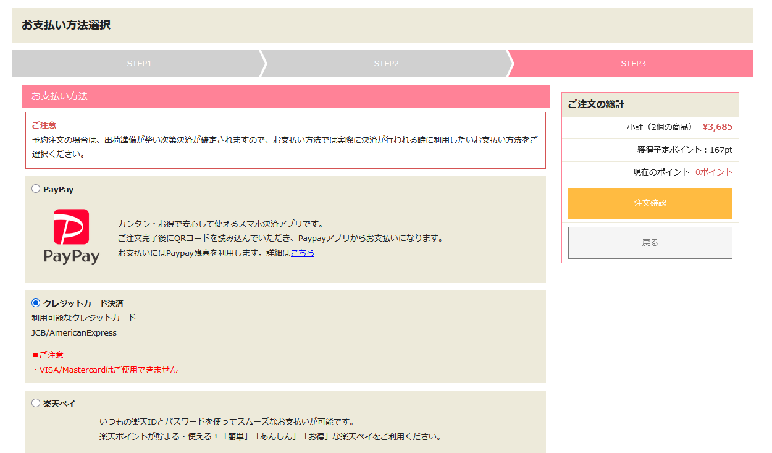Click the VISA/Mastercardはご使用できません warning
The width and height of the screenshot is (772, 453).
(x=105, y=370)
